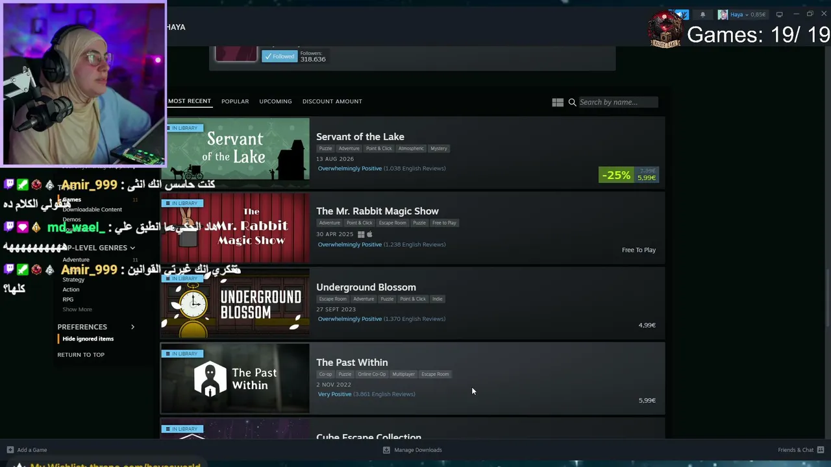Click Return to Top link

(x=81, y=355)
